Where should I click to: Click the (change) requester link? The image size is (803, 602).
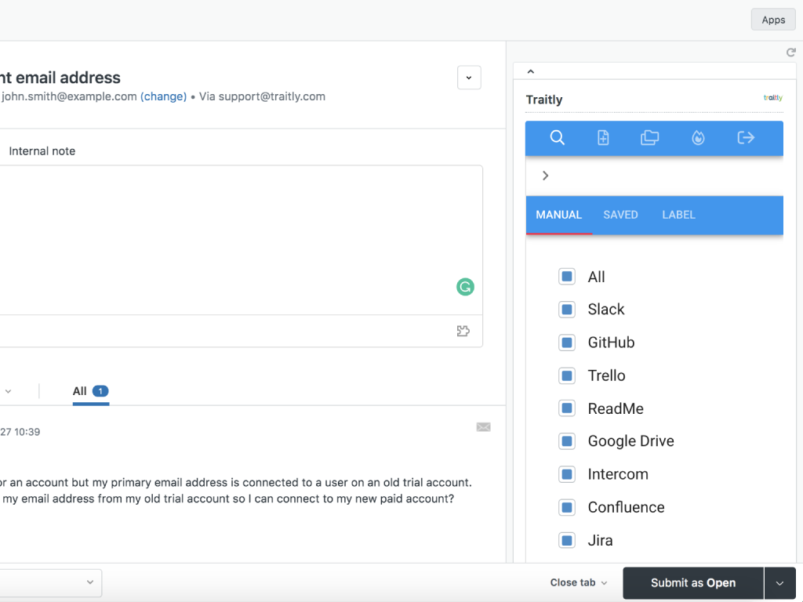pyautogui.click(x=163, y=96)
